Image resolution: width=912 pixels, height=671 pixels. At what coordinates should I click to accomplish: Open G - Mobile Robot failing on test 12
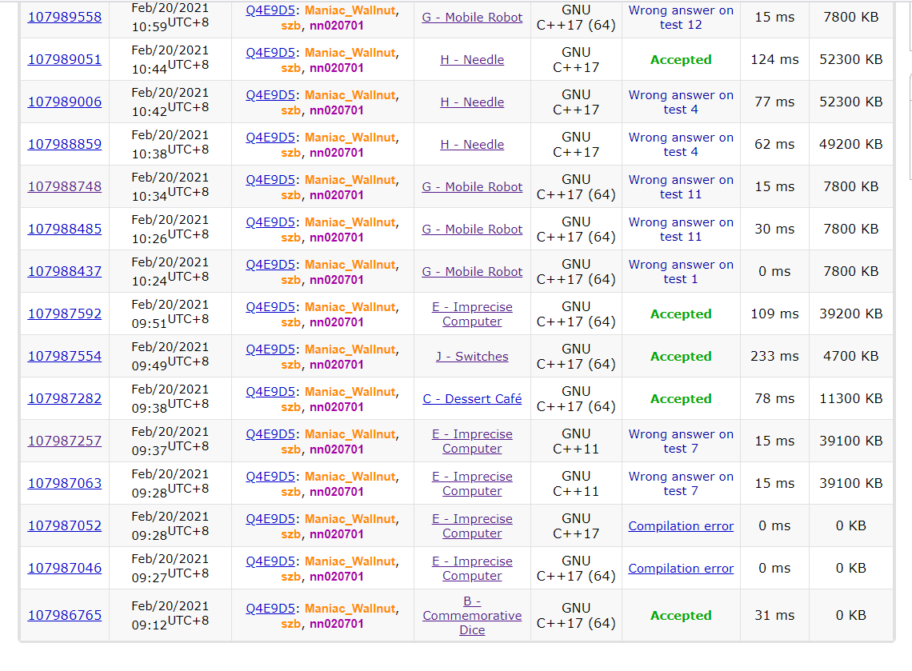pos(472,18)
